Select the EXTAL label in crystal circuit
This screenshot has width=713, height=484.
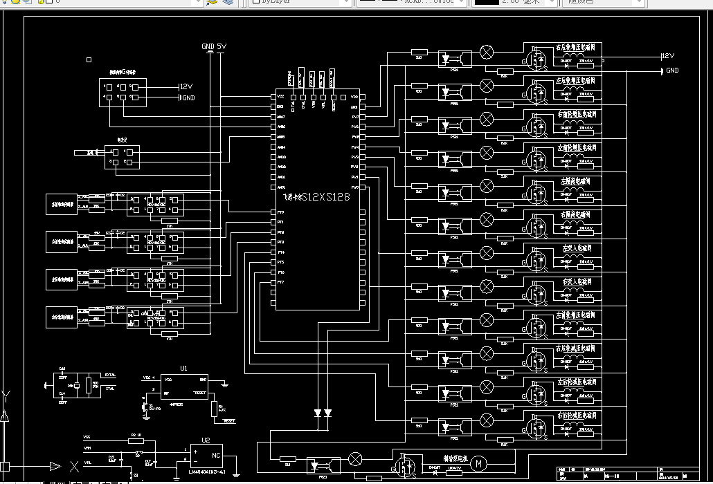pyautogui.click(x=111, y=375)
